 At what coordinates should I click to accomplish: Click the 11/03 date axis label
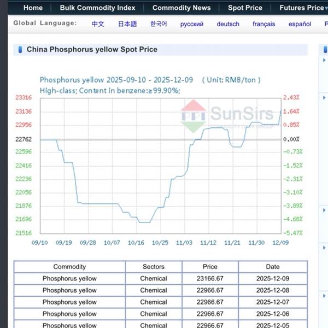184,243
